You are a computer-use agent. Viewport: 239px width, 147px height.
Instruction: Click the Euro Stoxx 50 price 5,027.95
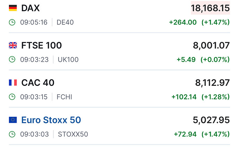(211, 120)
